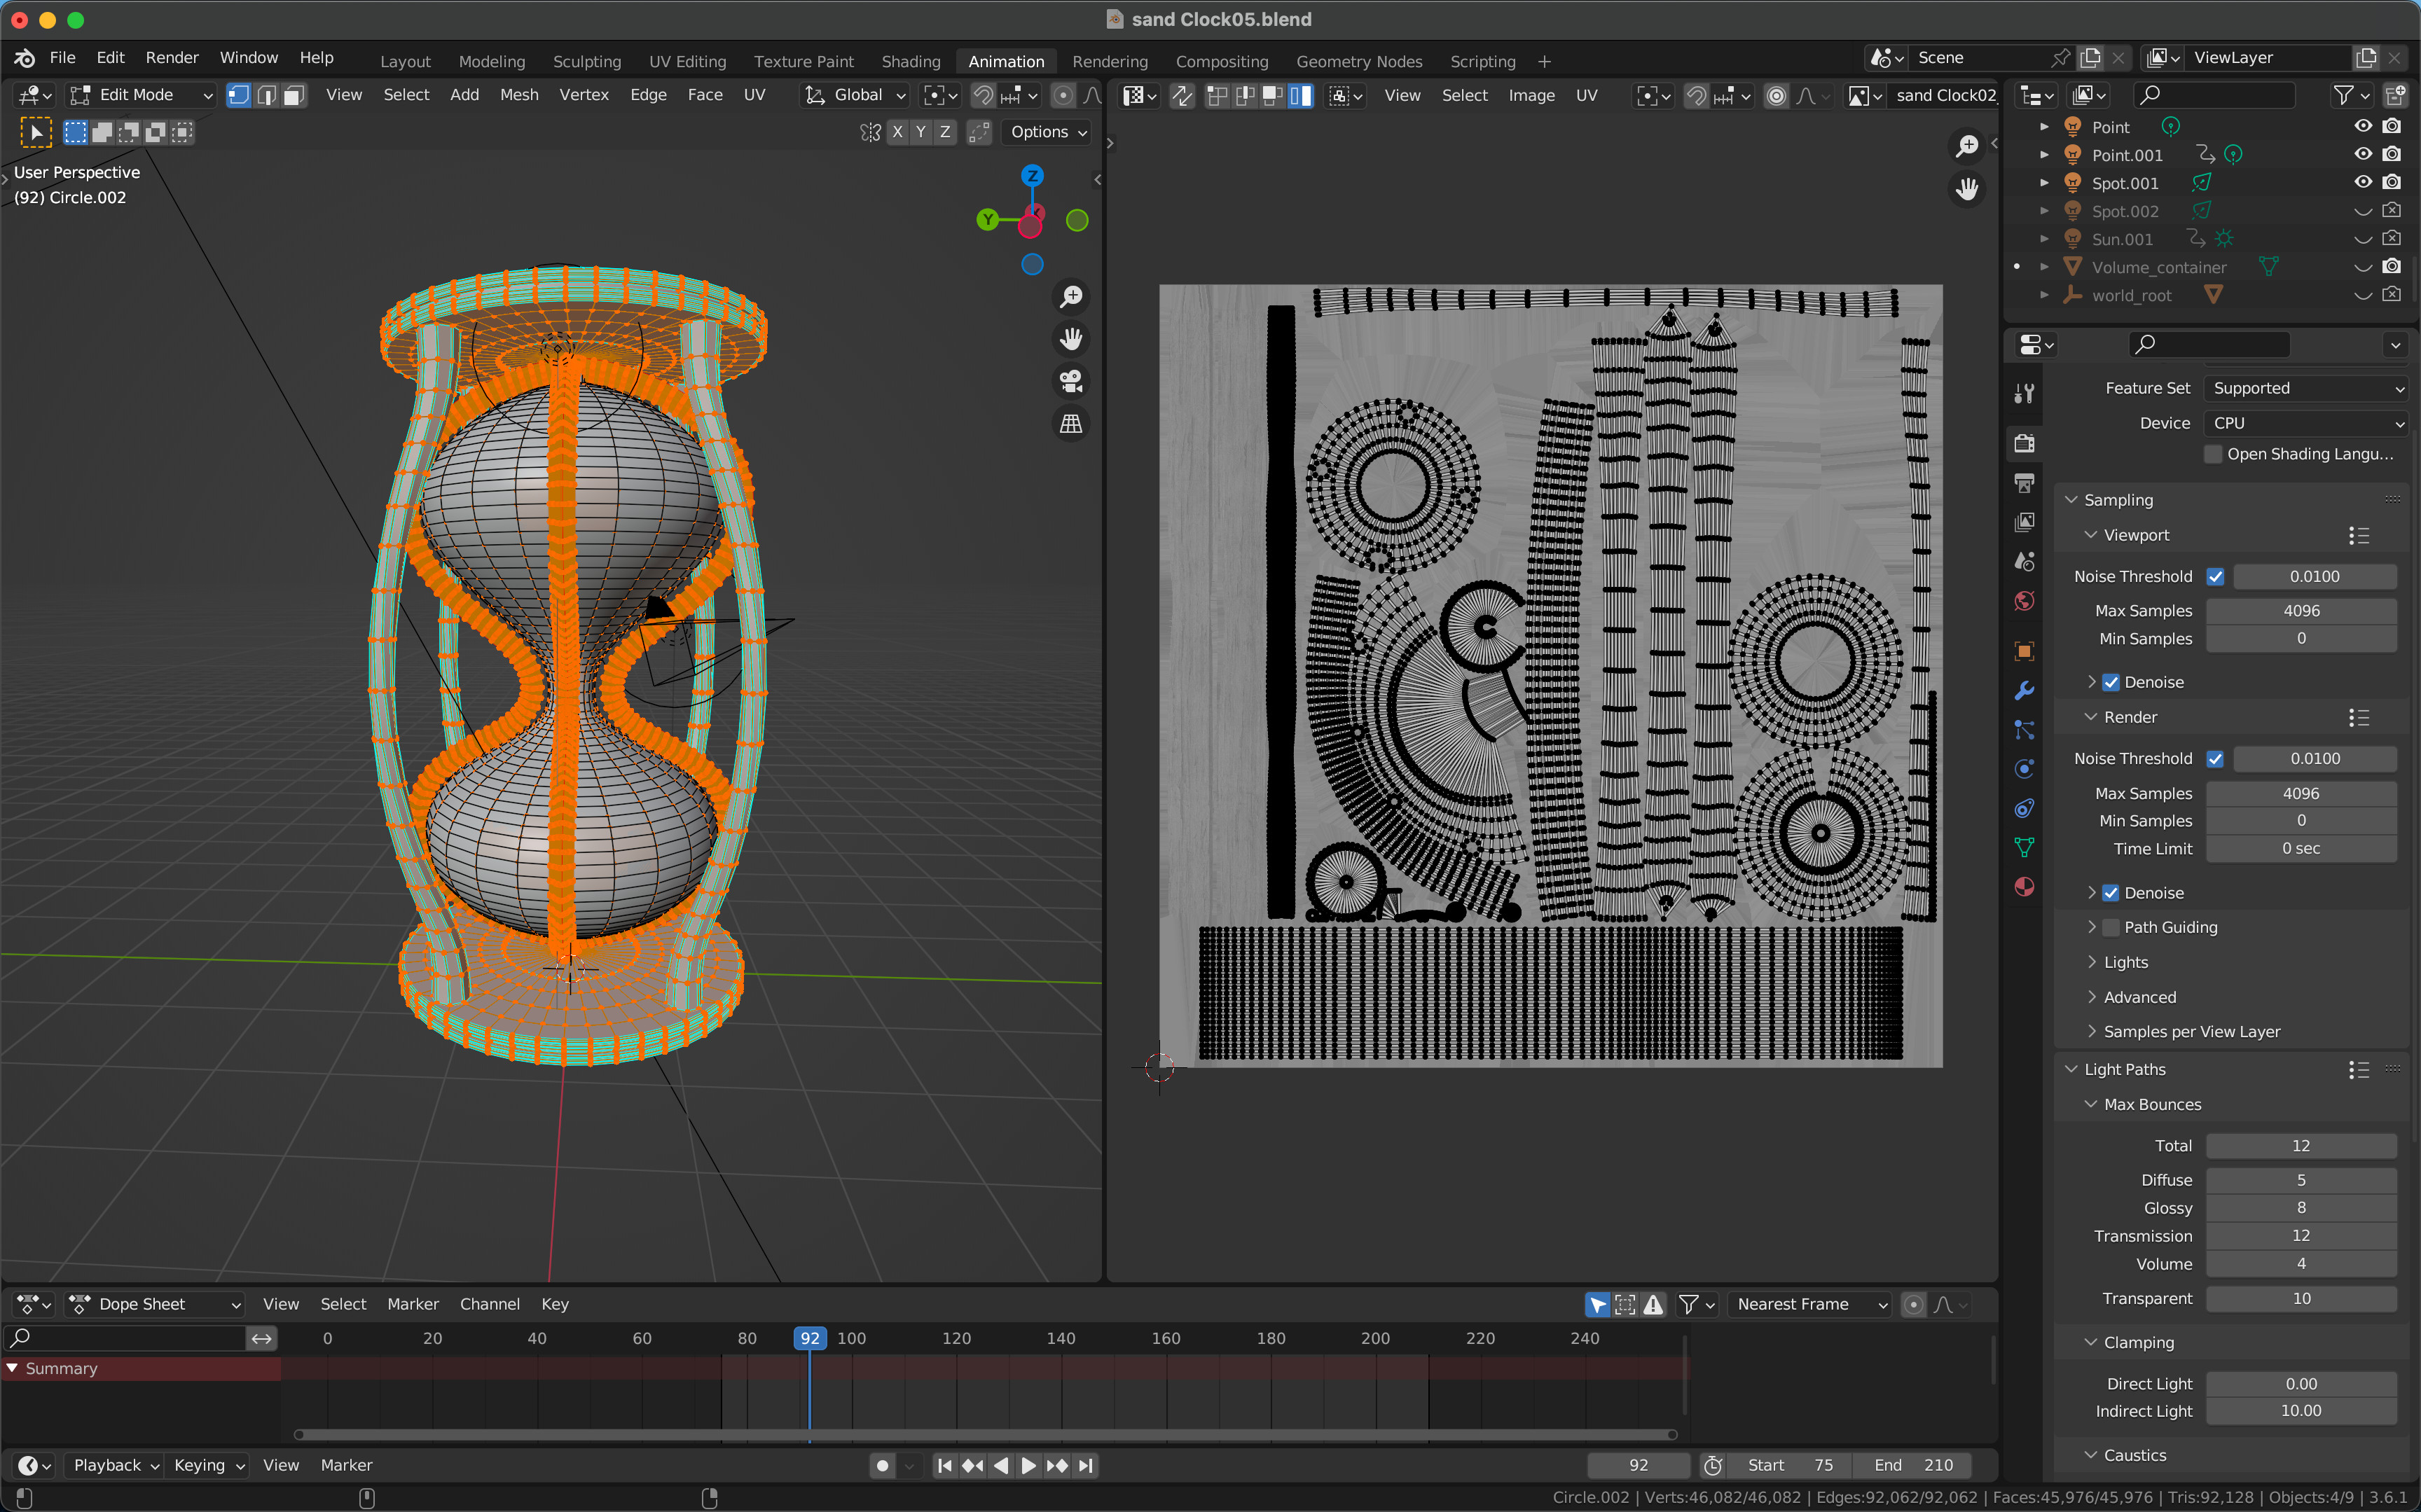Switch to orthographic grid view icon
The height and width of the screenshot is (1512, 2421).
[1071, 424]
